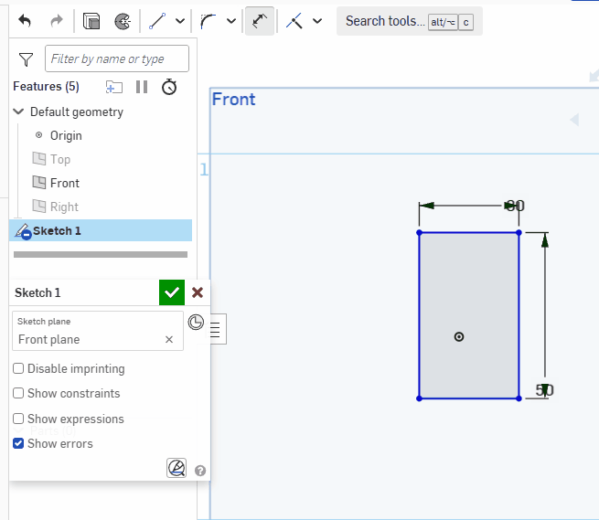
Task: Click the filter funnel icon
Action: point(27,59)
